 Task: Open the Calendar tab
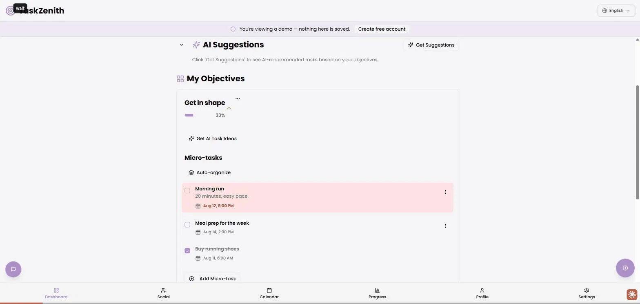(269, 293)
